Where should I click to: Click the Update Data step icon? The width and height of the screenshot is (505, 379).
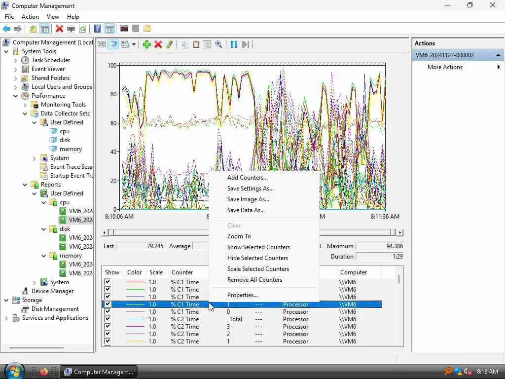[246, 44]
